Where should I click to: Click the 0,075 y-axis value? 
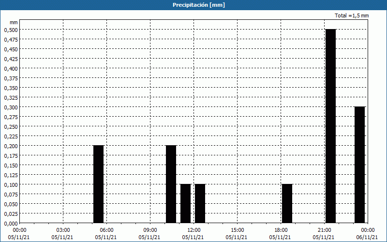(11, 195)
